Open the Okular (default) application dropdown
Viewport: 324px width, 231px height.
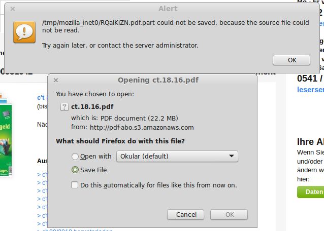177,157
